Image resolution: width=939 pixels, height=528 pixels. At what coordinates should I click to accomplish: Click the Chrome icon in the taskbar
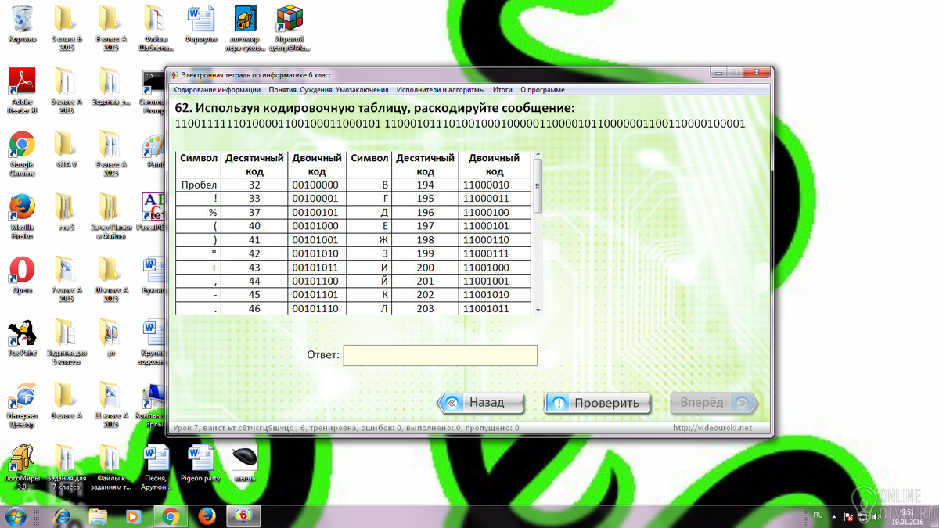tap(171, 516)
